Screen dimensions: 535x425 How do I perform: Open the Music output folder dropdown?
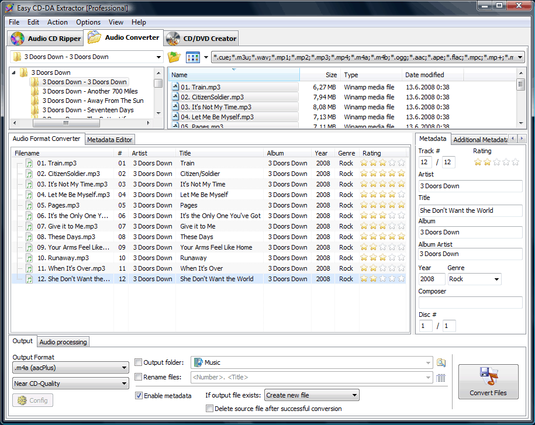click(428, 362)
